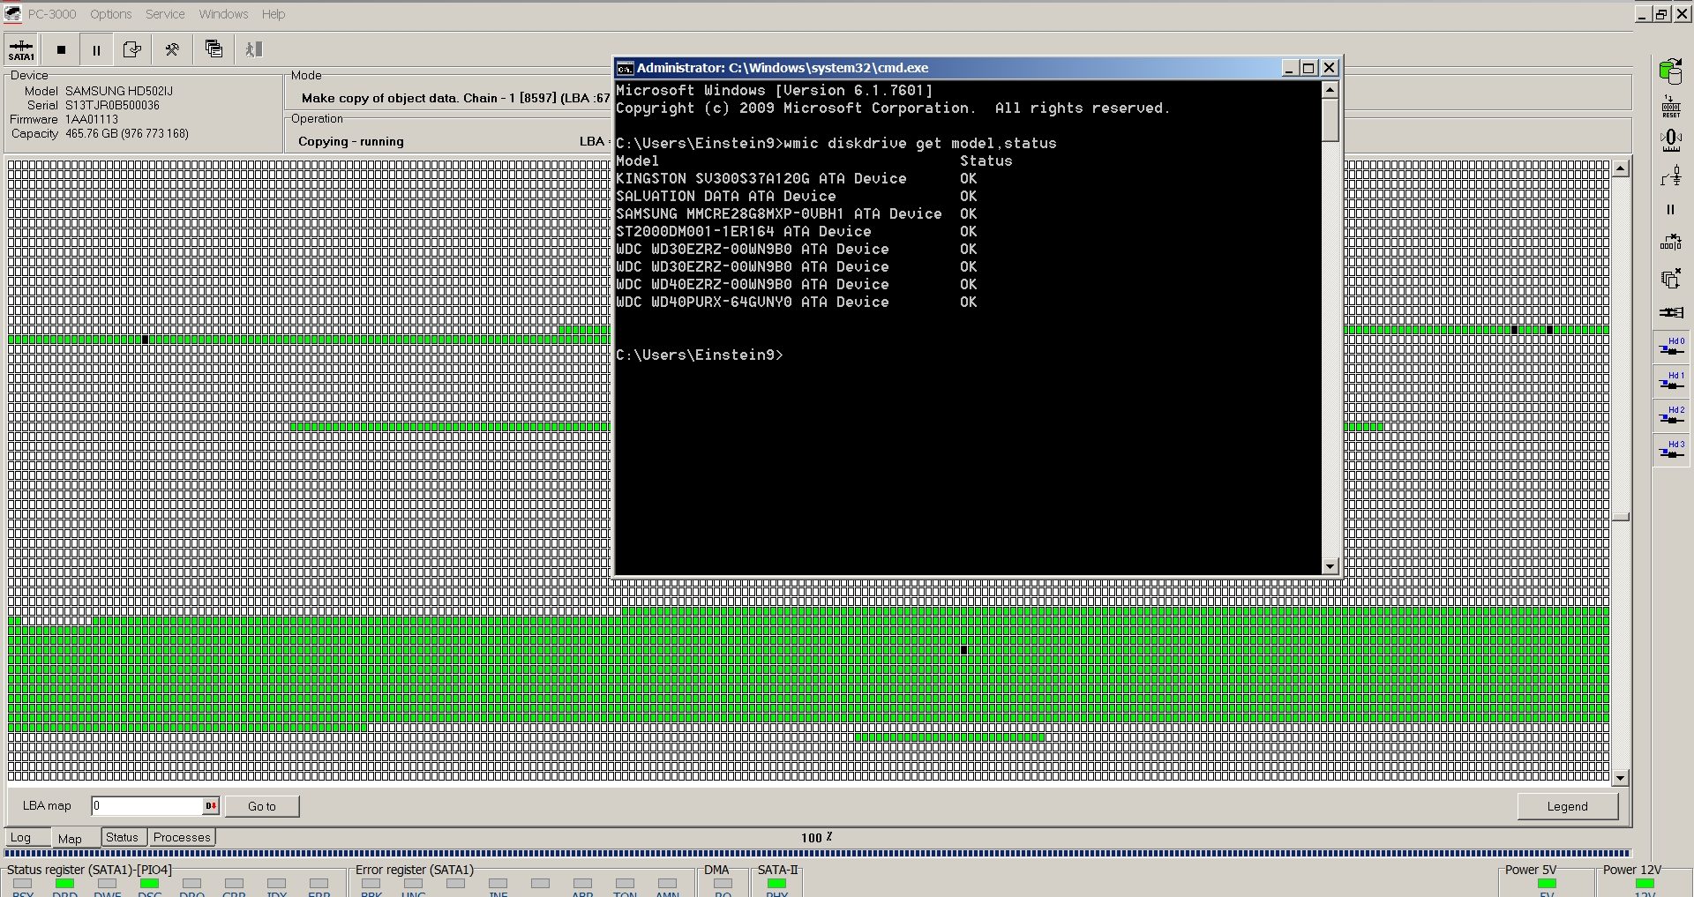Click the serial number 'S13TJR0B500036'

coord(112,105)
